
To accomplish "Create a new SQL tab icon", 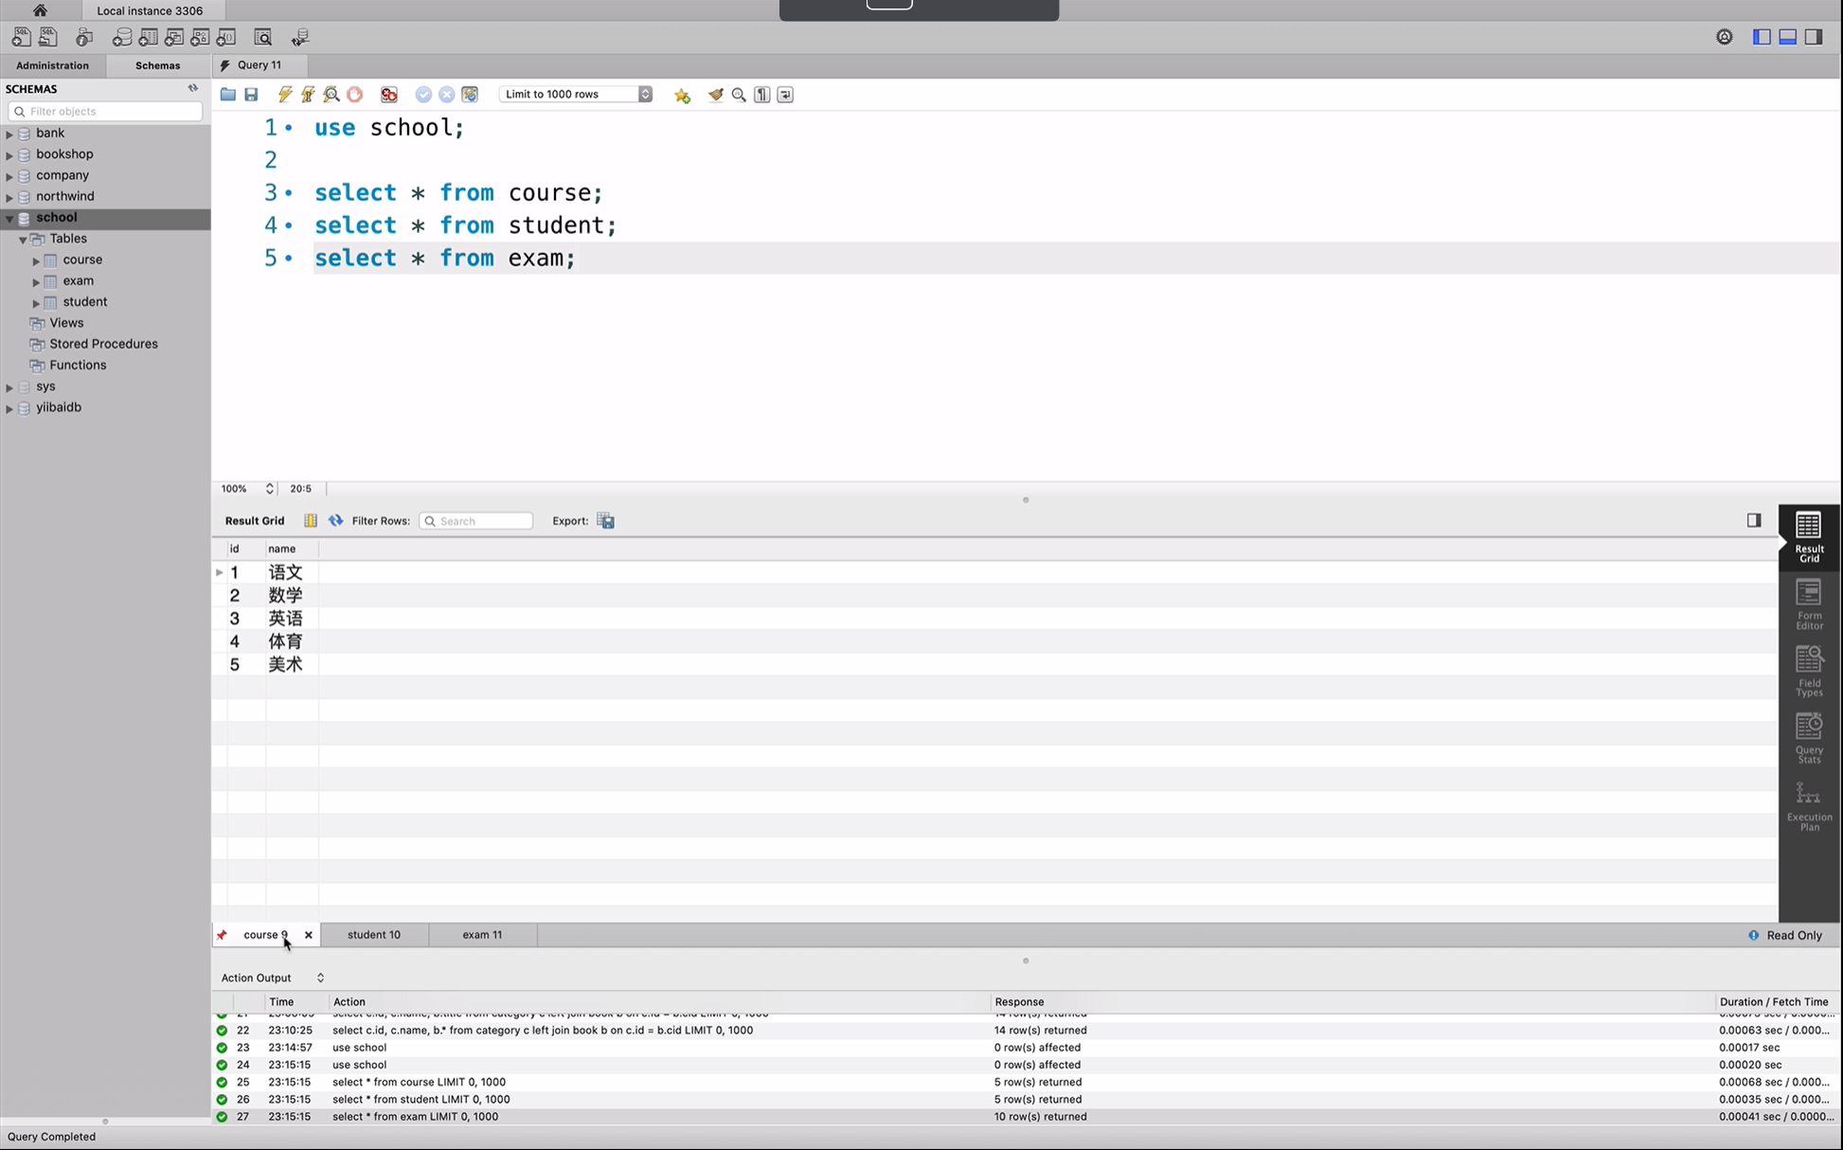I will tap(20, 37).
